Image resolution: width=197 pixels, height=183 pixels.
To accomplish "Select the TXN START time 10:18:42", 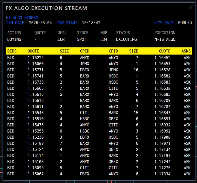I will pyautogui.click(x=91, y=23).
